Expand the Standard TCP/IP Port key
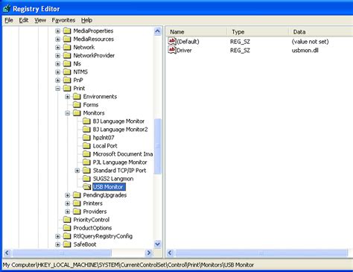This screenshot has height=272, width=353. [77, 171]
